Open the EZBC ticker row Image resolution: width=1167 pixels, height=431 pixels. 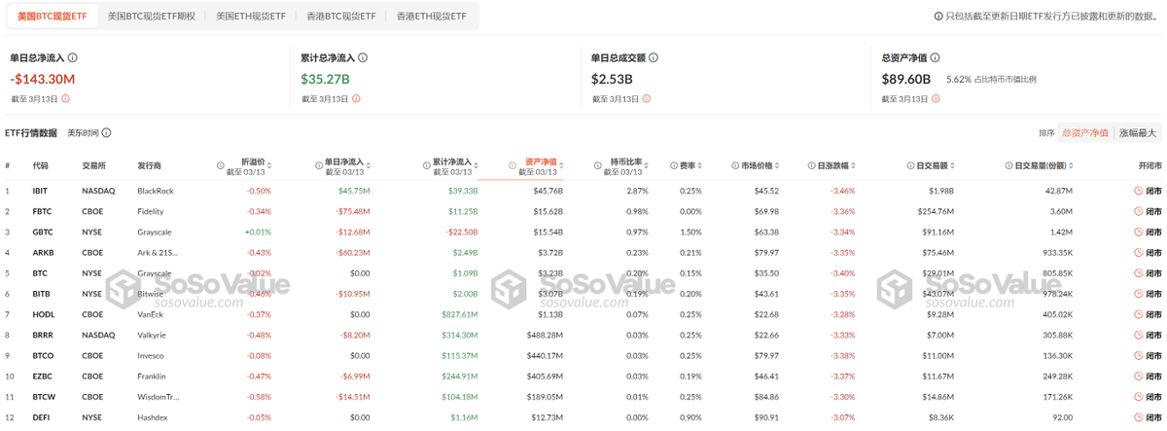583,376
